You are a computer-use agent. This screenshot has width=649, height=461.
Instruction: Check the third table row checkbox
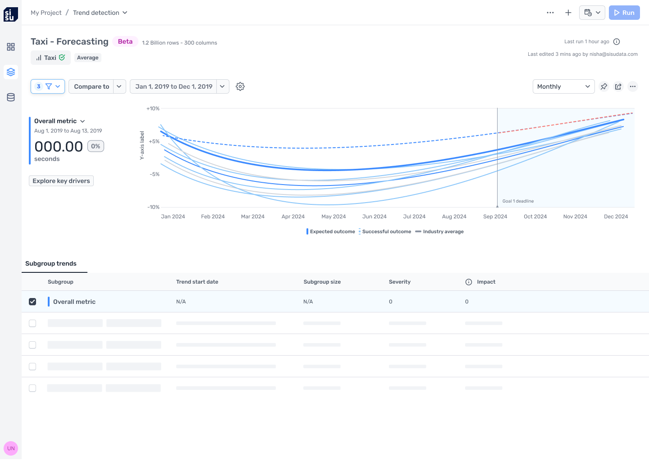click(32, 345)
